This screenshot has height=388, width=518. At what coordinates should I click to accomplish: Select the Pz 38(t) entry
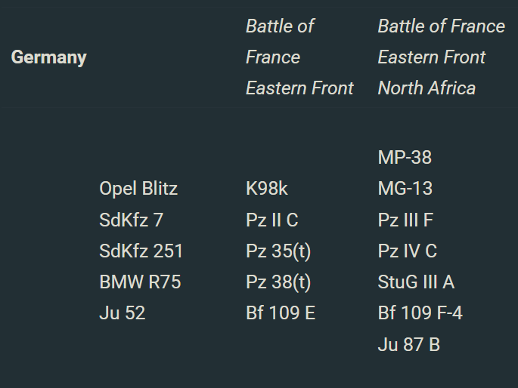tap(278, 282)
